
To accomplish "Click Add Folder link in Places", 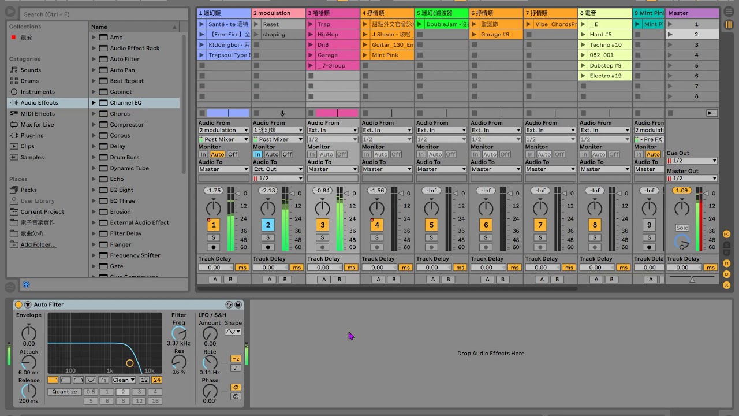I will point(38,244).
